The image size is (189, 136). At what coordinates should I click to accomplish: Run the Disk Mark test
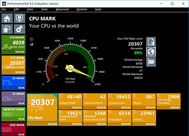coord(13,134)
